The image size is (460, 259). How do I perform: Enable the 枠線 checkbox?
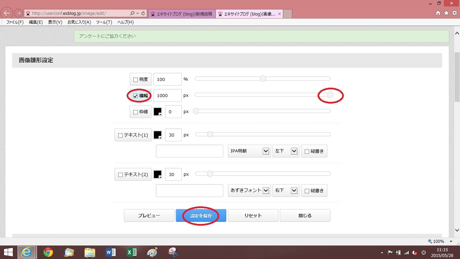(x=136, y=112)
